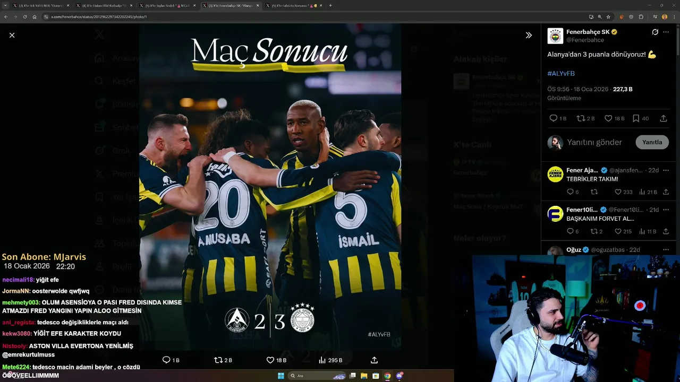Reload the current page
680x382 pixels.
[24, 16]
